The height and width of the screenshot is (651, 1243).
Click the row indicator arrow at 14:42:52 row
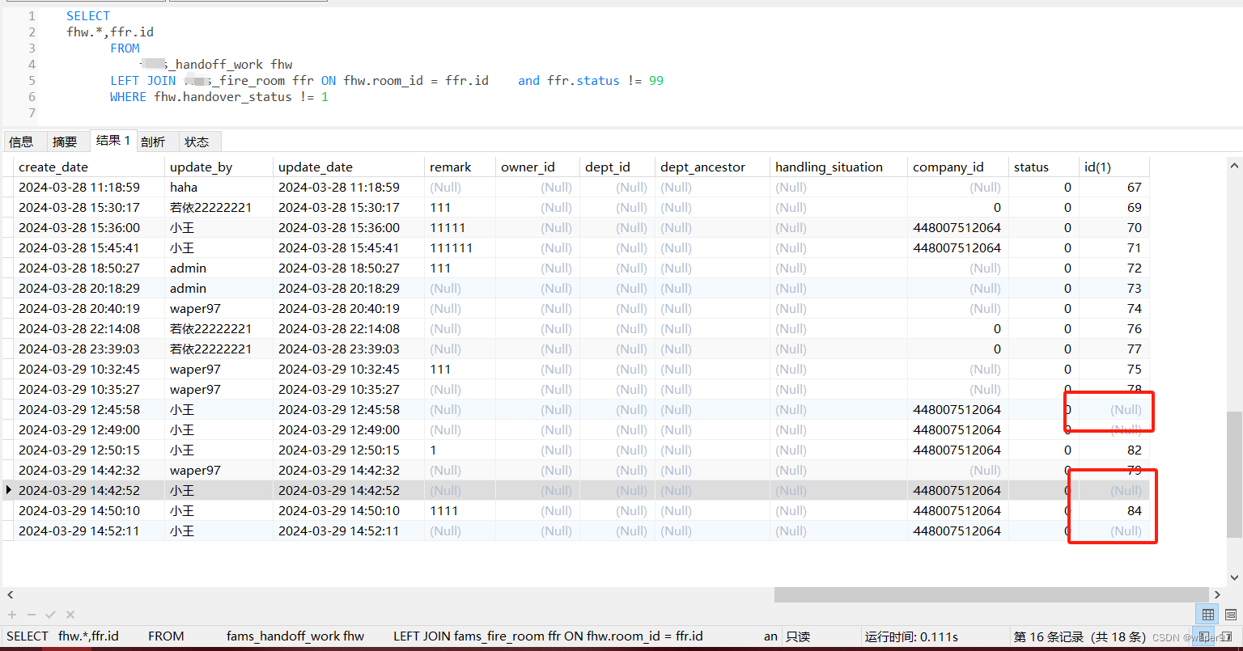[x=8, y=490]
